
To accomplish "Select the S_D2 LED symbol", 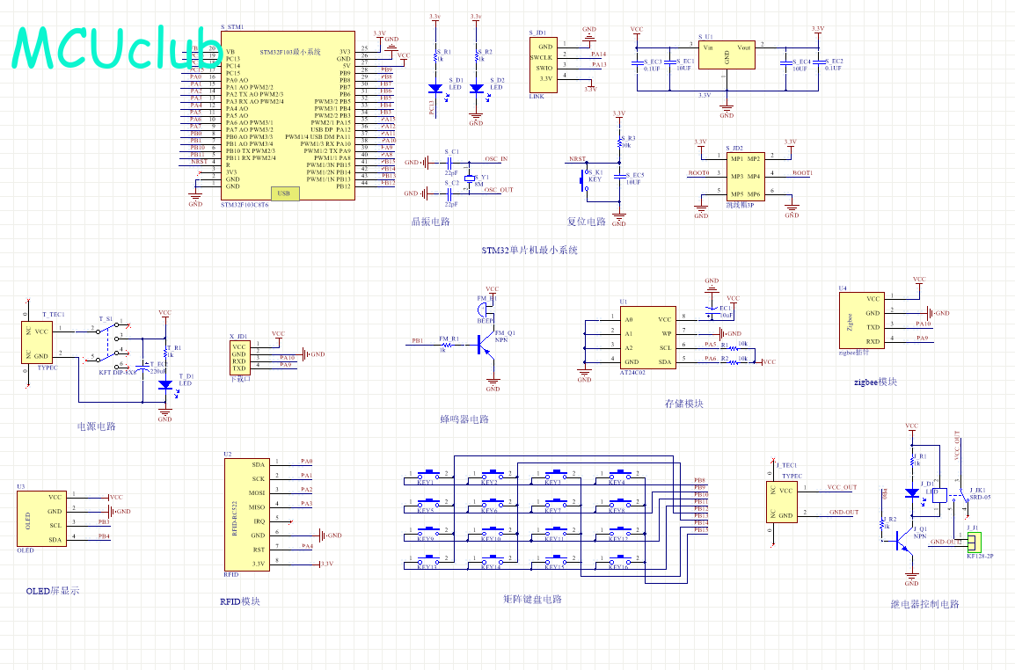I will [x=477, y=89].
